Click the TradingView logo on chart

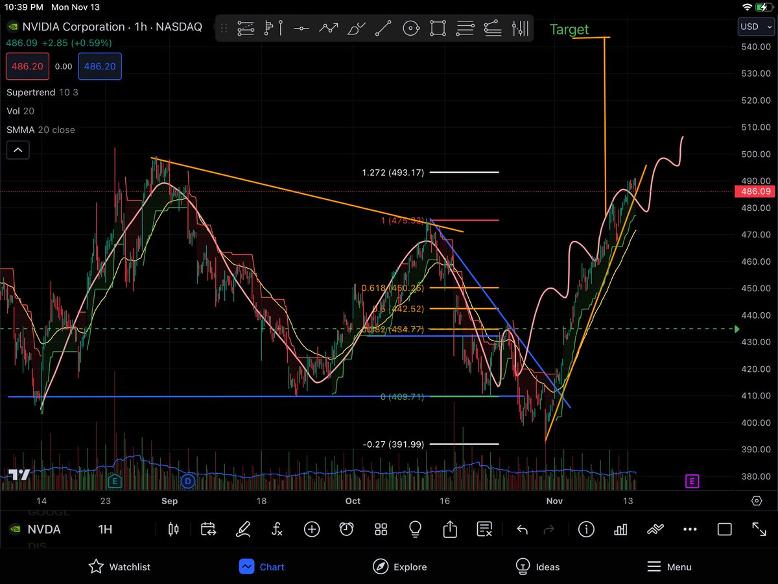[19, 475]
